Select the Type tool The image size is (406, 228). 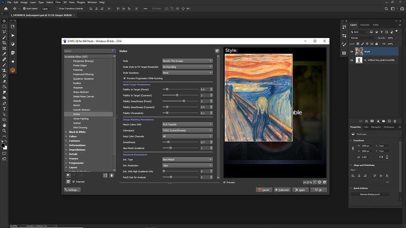click(4, 109)
